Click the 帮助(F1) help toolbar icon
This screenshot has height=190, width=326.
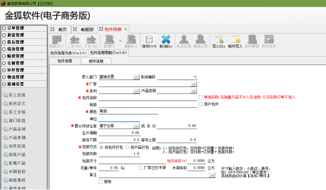[x=57, y=42]
